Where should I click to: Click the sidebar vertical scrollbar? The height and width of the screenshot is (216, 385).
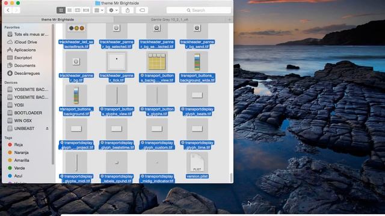[x=53, y=94]
